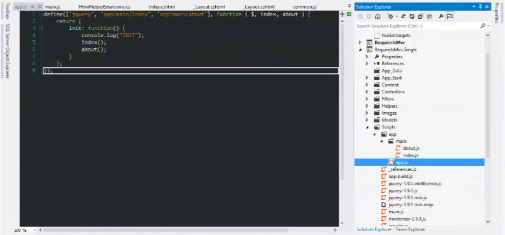Open the Pending Changes Filter dropdown arrow

[x=396, y=16]
